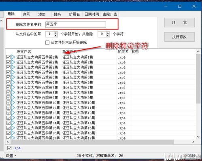Open the 添加 tab
Screen dimensions: 202x161
42,14
